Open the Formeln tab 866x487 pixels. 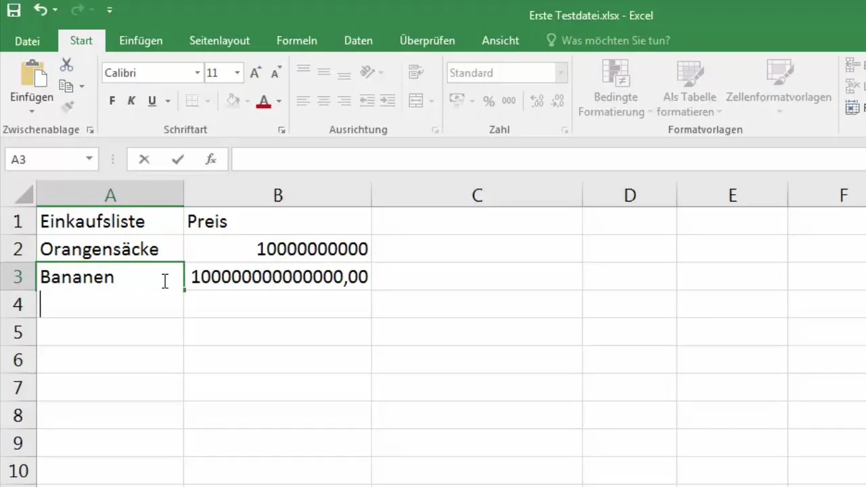[297, 41]
